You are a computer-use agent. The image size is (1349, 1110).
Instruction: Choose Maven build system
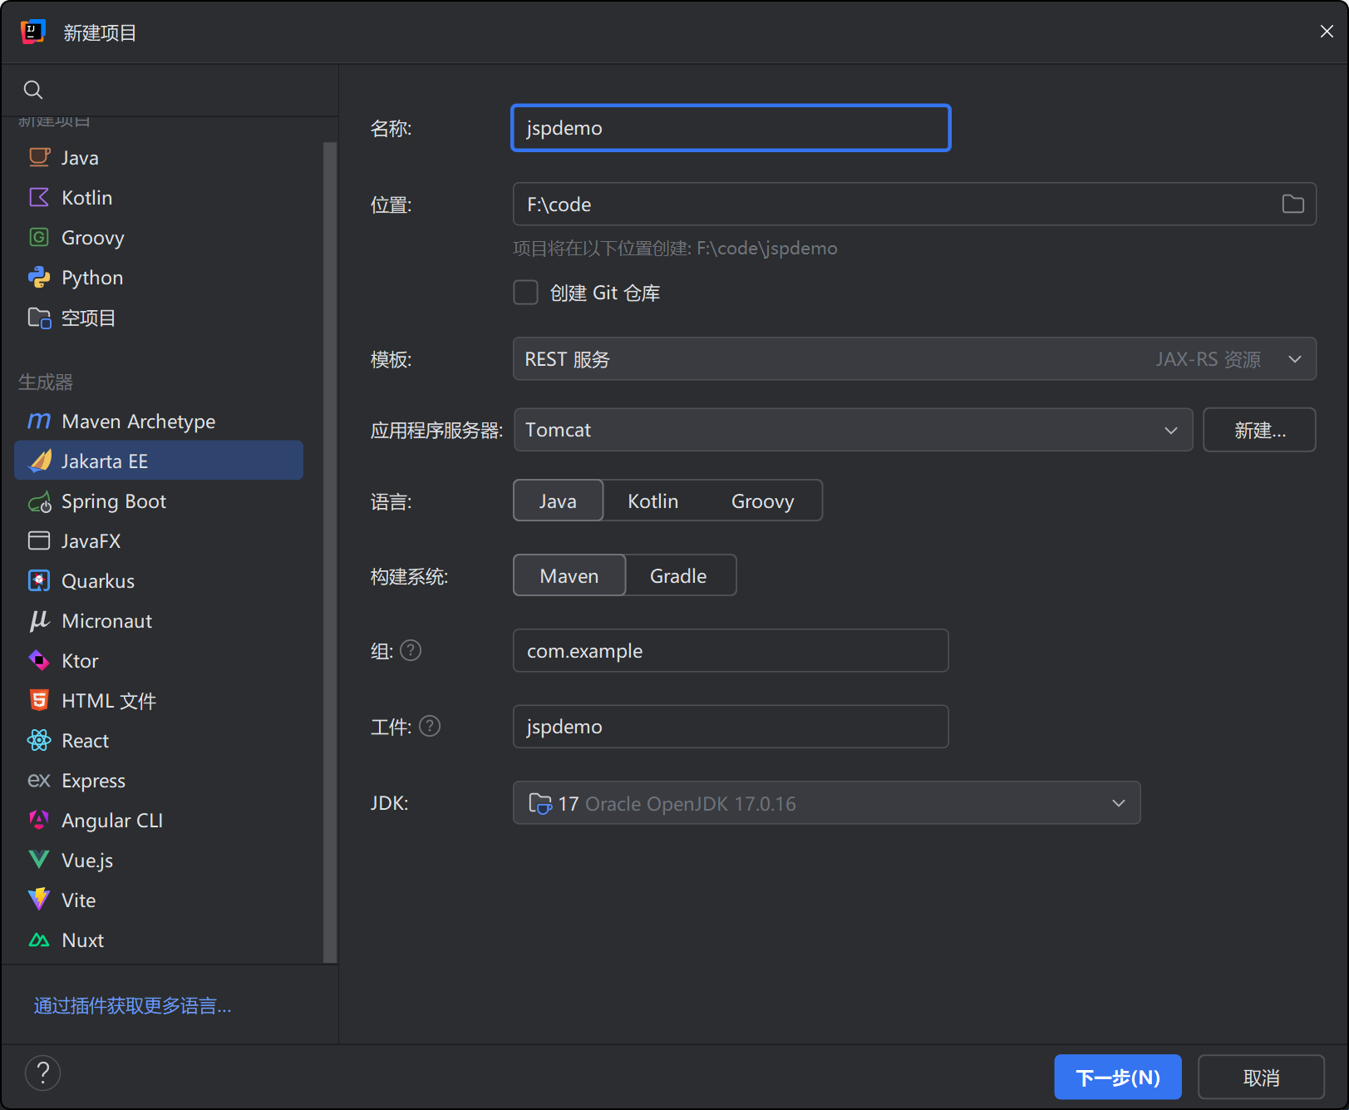click(x=569, y=575)
